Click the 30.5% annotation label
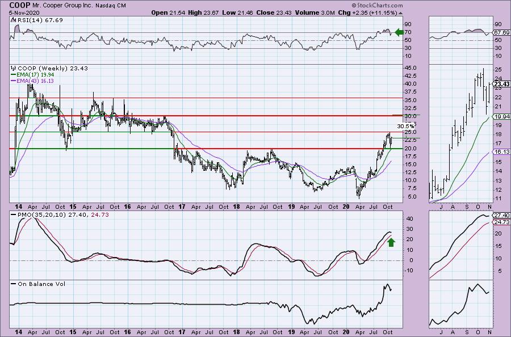Viewport: 511px width, 337px height. tap(406, 126)
